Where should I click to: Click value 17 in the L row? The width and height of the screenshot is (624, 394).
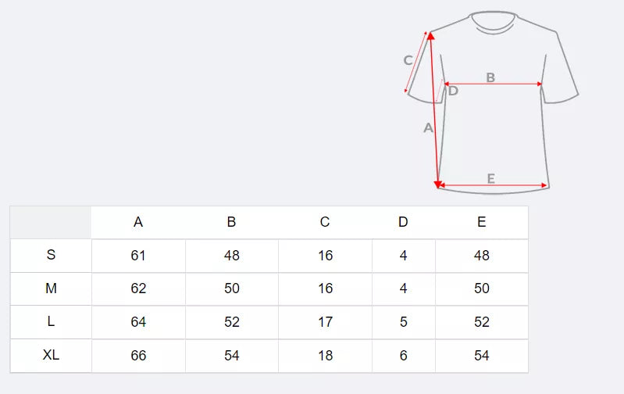(x=325, y=322)
